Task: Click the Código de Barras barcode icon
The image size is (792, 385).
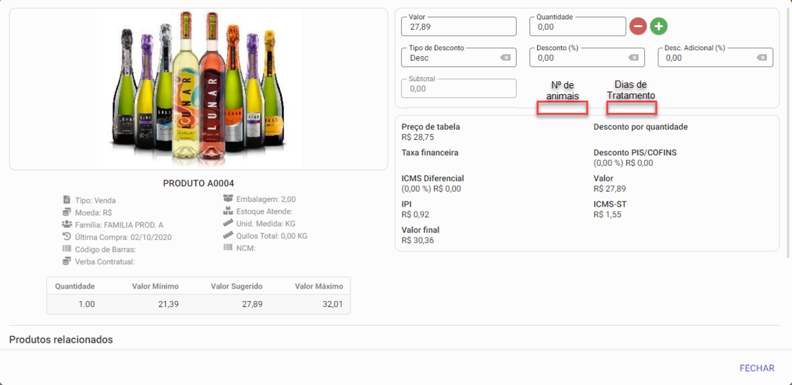Action: [67, 249]
